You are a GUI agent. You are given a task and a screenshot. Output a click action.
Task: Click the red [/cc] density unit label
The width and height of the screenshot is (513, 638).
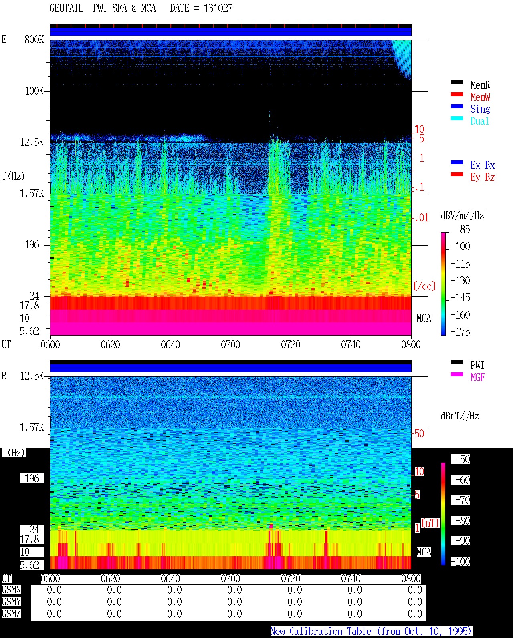(424, 286)
